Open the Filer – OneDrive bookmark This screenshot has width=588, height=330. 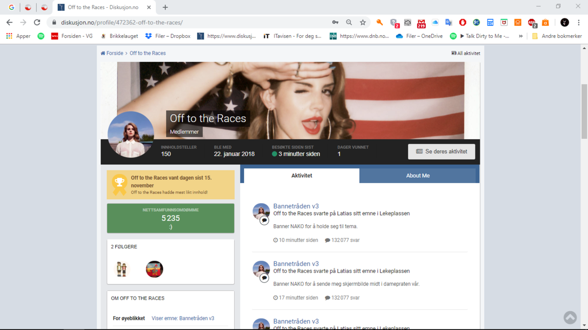(x=419, y=36)
